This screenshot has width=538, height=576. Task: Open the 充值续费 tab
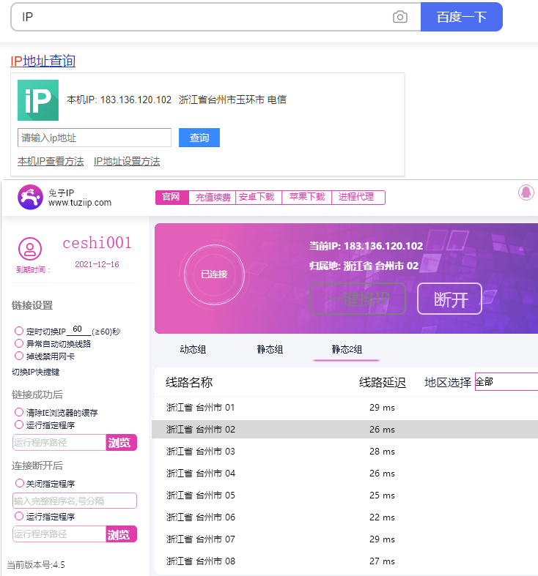point(213,198)
